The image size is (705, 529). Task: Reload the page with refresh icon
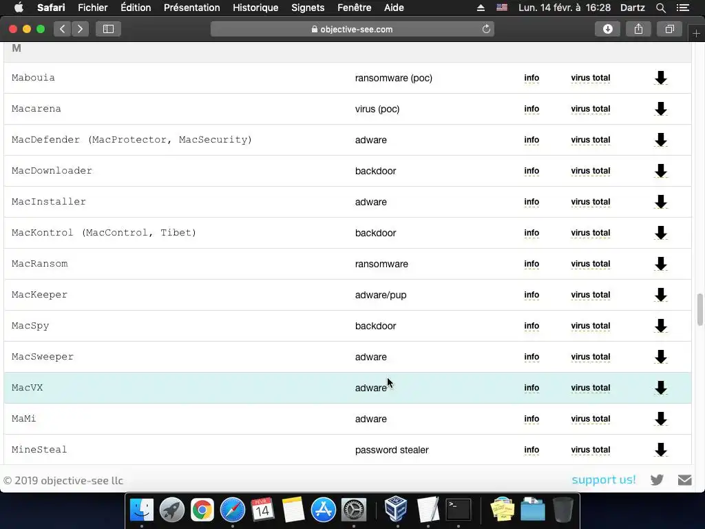(486, 29)
